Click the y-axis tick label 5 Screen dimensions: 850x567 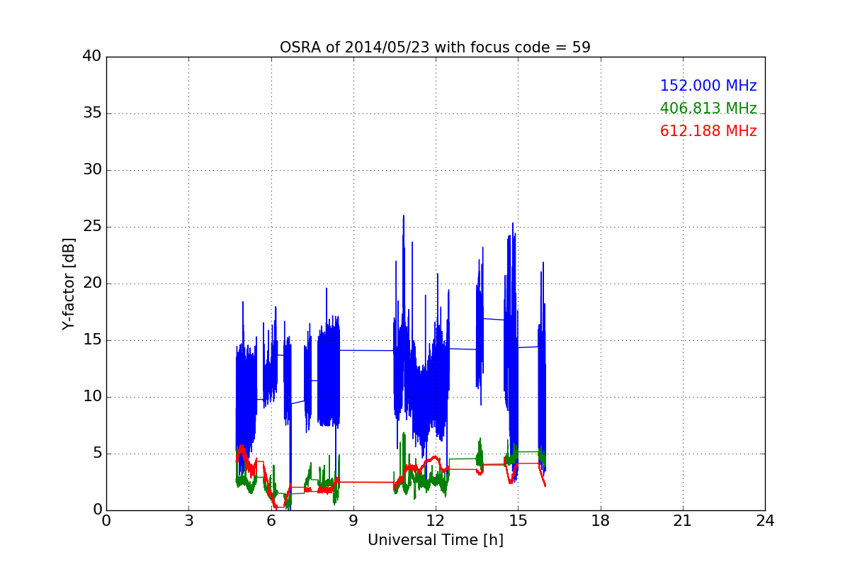(x=96, y=454)
